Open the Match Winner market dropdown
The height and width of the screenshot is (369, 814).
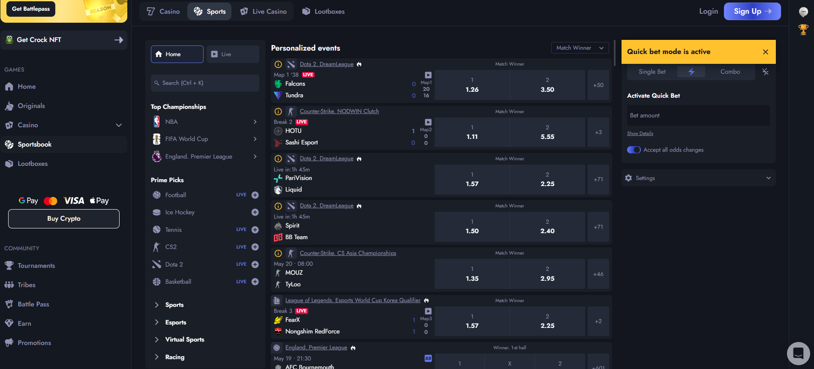580,48
